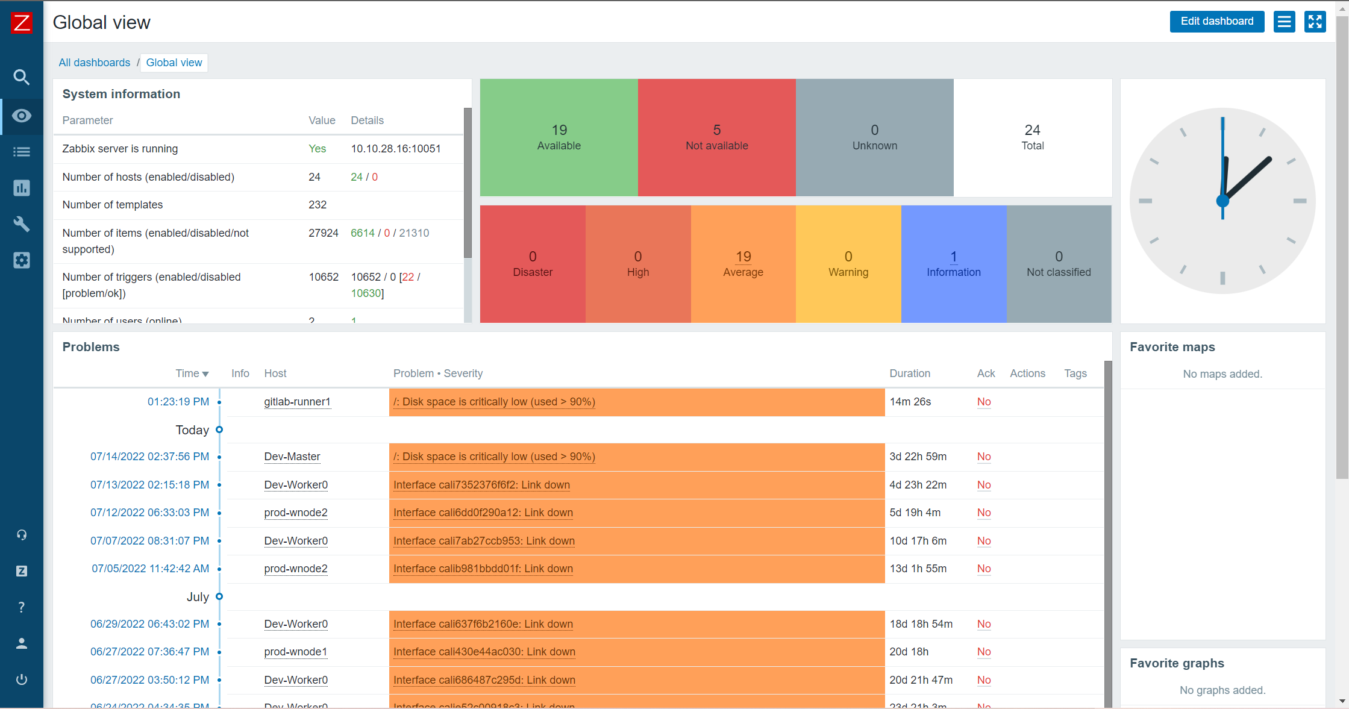The image size is (1349, 709).
Task: Open Configuration wrench icon in sidebar
Action: tap(22, 224)
